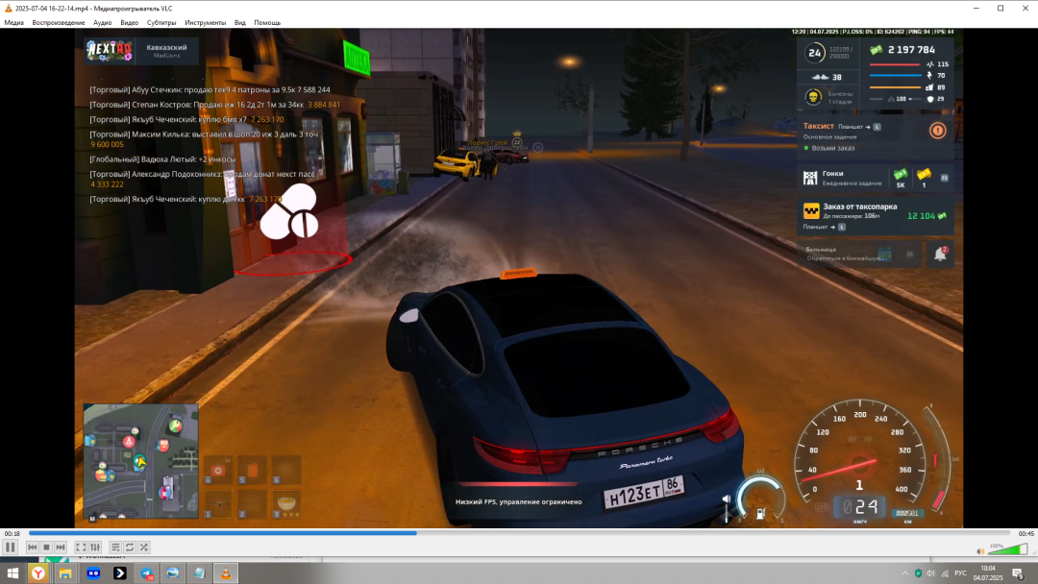Click the Кавказский server name label

(x=166, y=48)
